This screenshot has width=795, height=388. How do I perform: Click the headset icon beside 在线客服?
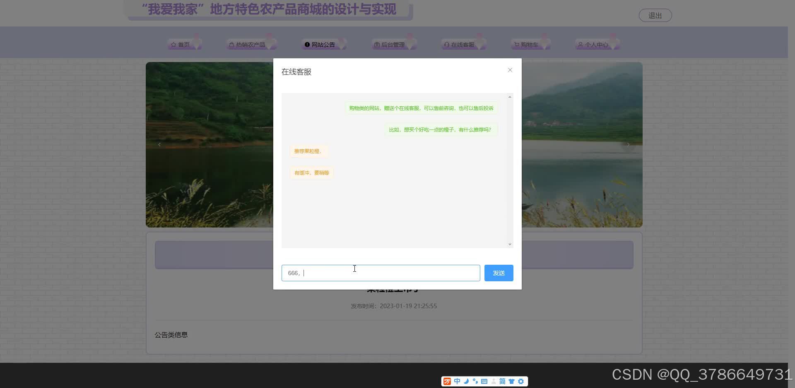(x=446, y=44)
